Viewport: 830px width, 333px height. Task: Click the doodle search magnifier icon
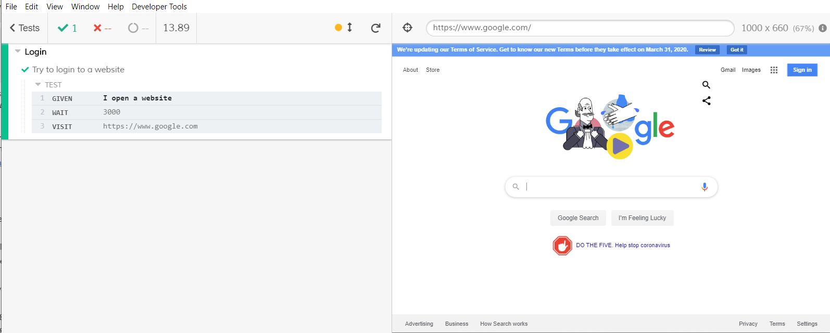coord(706,85)
